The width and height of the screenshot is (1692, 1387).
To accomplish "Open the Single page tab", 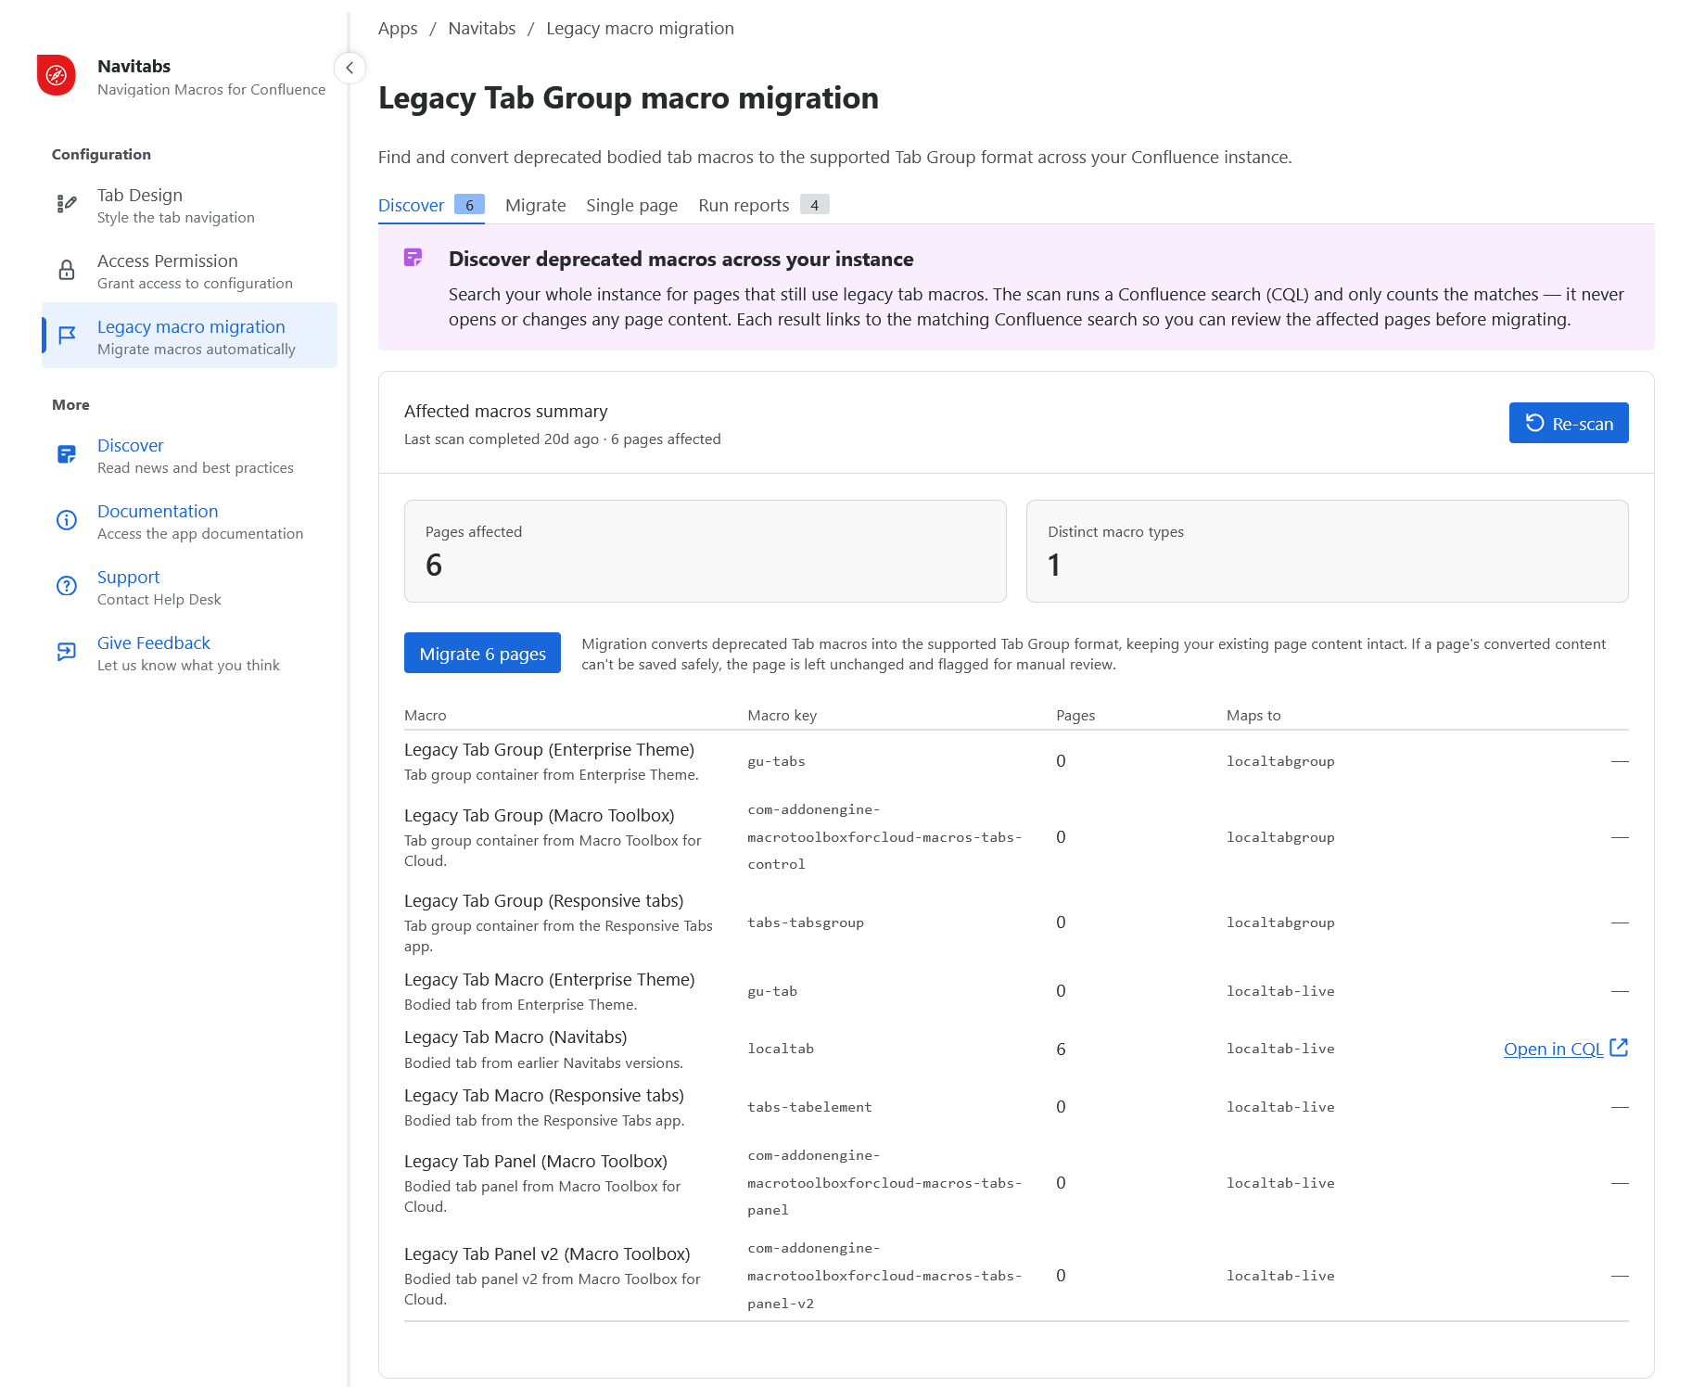I will pyautogui.click(x=631, y=205).
